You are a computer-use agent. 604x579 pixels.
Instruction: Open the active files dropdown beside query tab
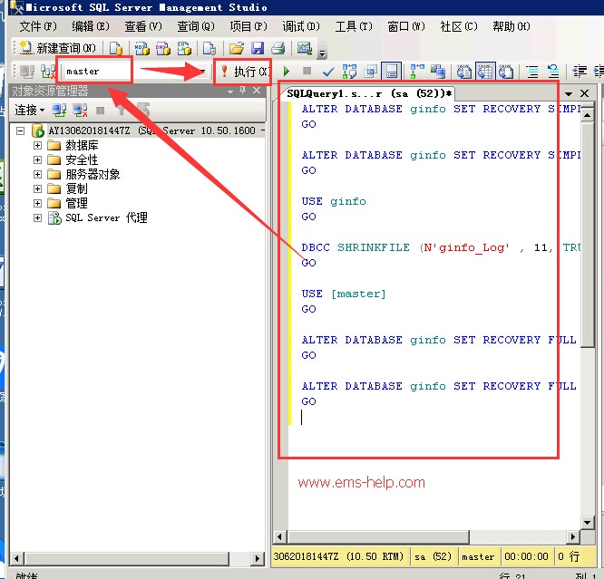pyautogui.click(x=568, y=93)
